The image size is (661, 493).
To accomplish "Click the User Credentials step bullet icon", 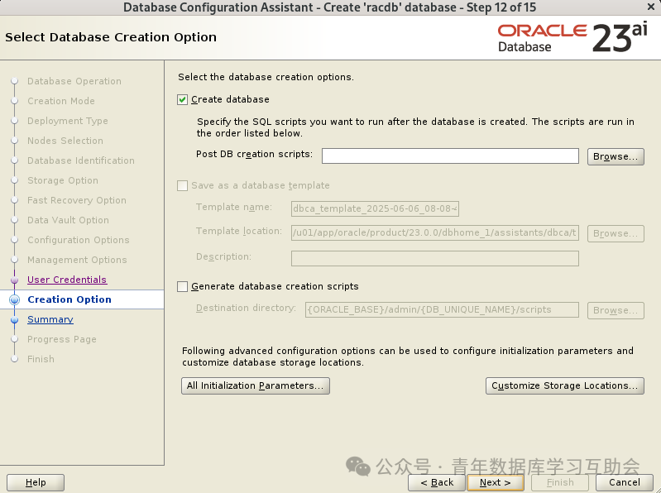I will (14, 280).
